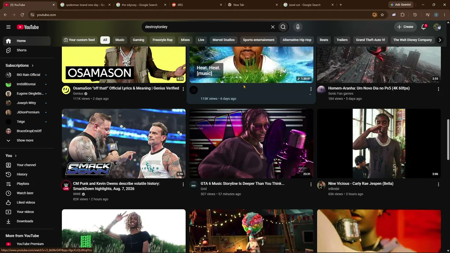Open BruceDropEmOff subscription
450x253 pixels.
tap(27, 131)
